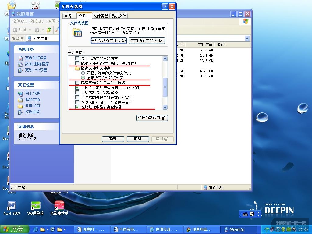
Task: Click the first quick launch folder icon
Action: click(x=43, y=229)
